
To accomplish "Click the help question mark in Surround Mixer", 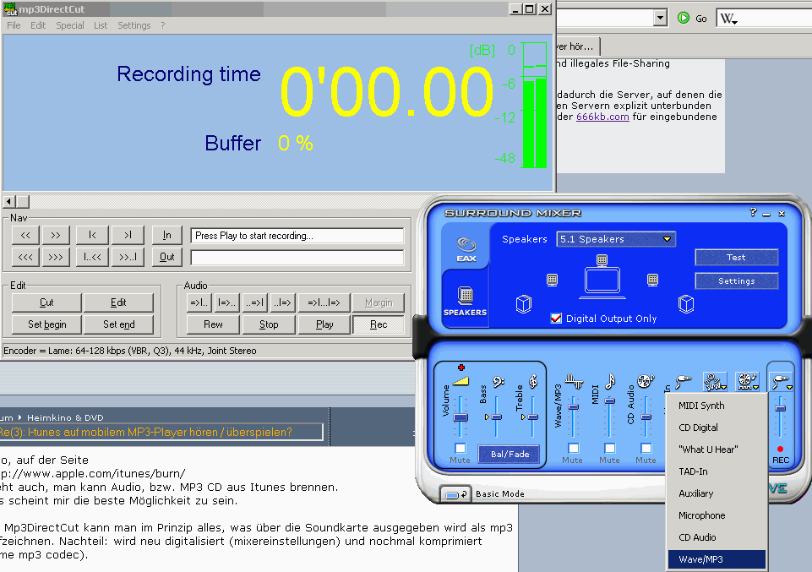I will point(753,212).
